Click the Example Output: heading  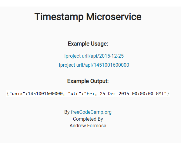tap(88, 81)
